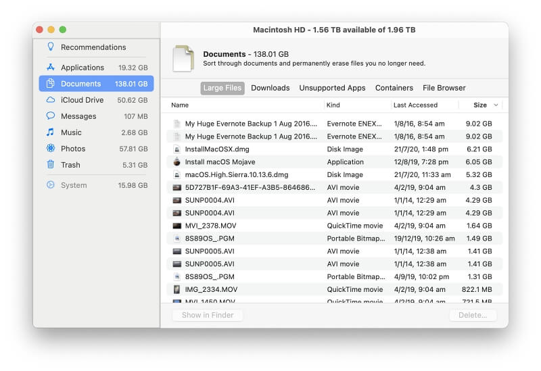Select Recommendations in the sidebar
The height and width of the screenshot is (371, 541).
click(96, 47)
